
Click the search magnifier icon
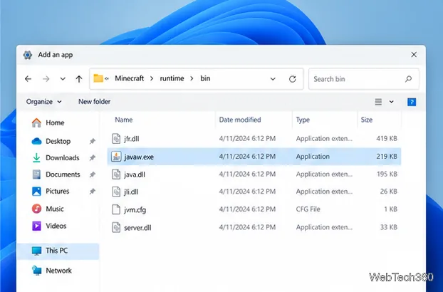(x=408, y=79)
